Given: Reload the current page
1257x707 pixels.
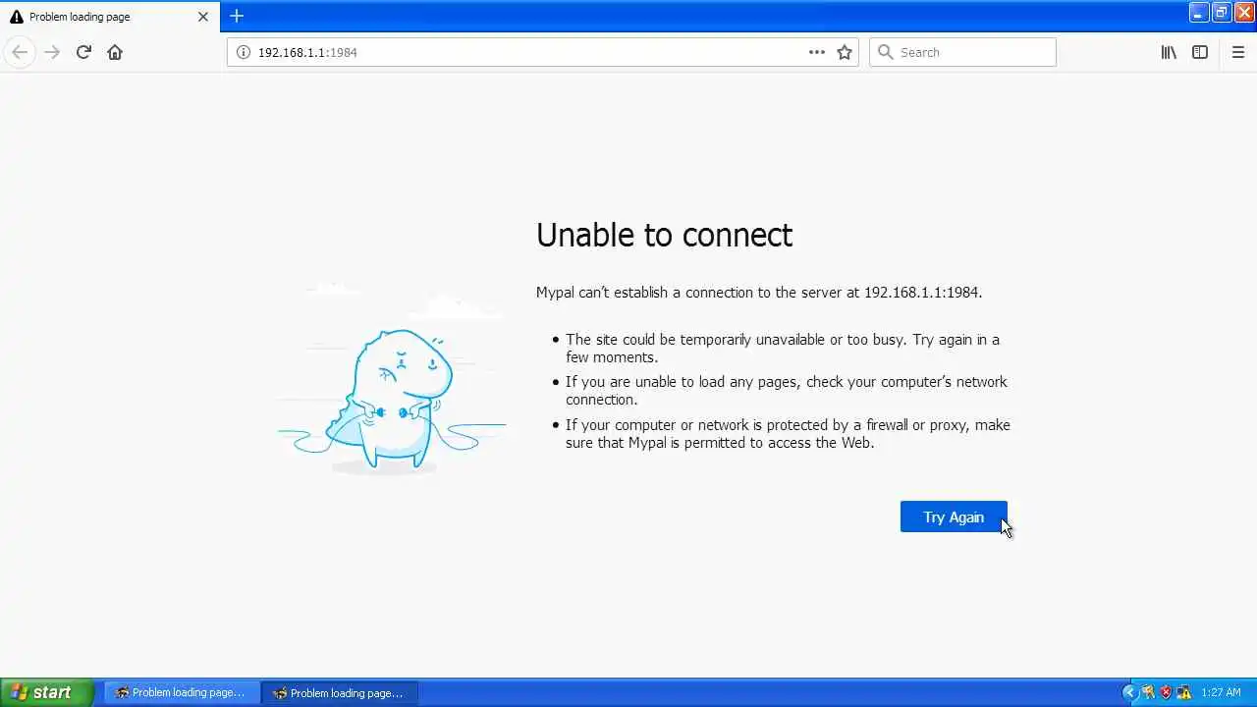Looking at the screenshot, I should point(83,52).
